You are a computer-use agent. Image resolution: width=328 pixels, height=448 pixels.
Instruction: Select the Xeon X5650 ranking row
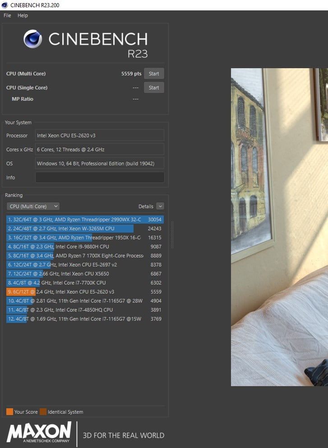point(85,274)
